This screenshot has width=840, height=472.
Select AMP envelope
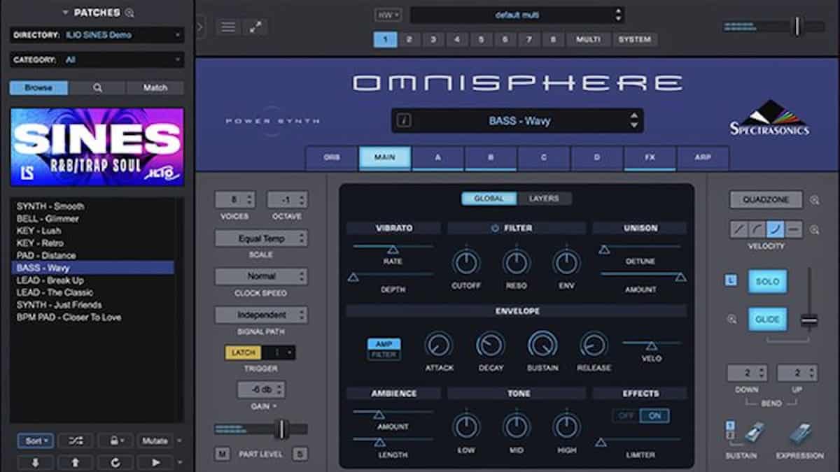click(384, 343)
